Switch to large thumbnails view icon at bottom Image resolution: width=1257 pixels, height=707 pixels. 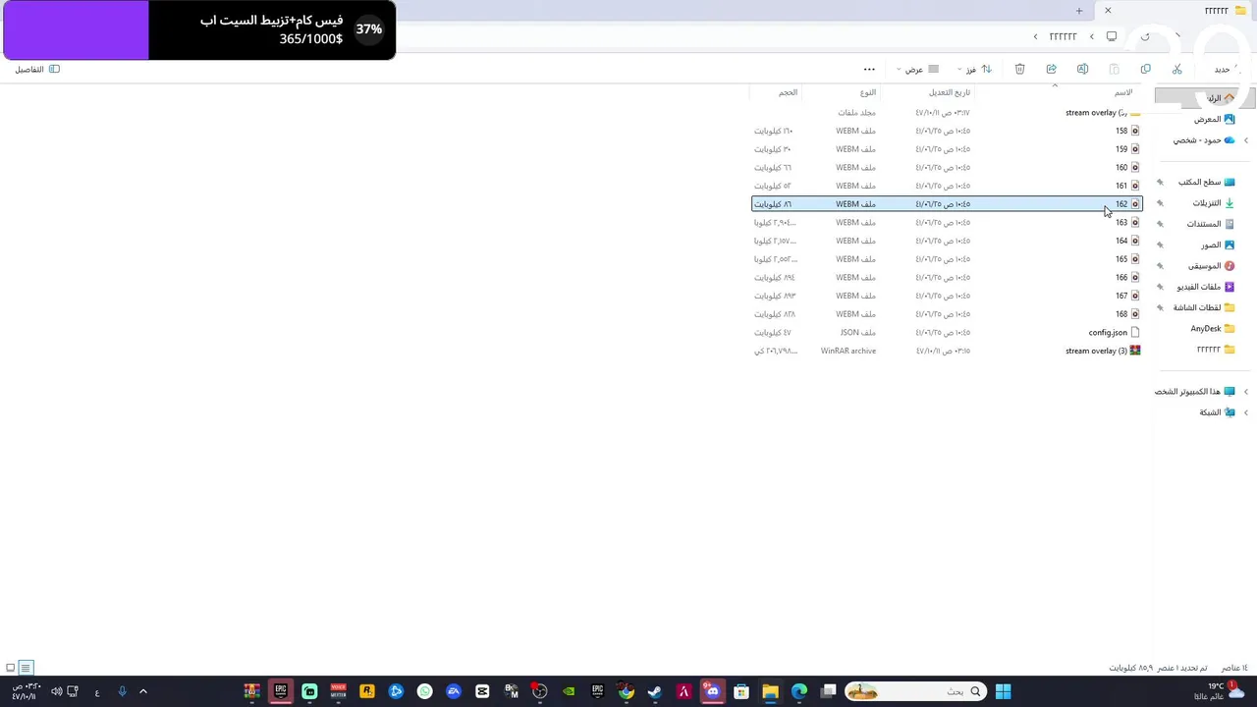pyautogui.click(x=11, y=668)
